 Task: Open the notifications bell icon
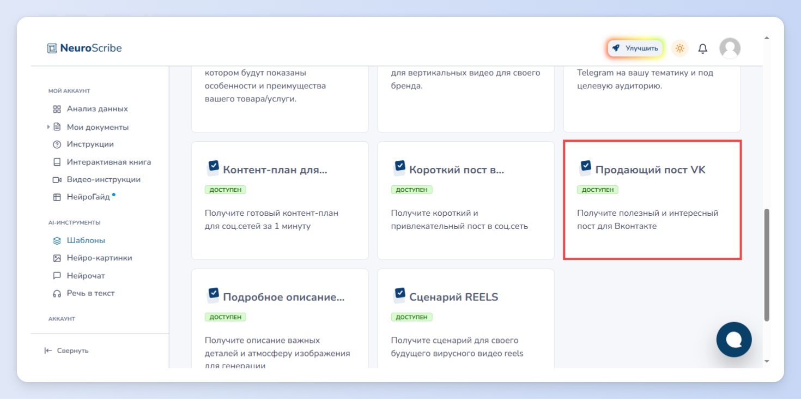tap(703, 49)
